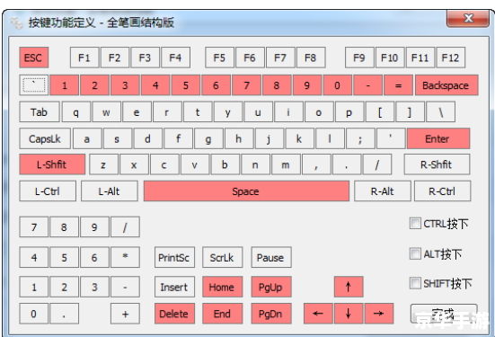The width and height of the screenshot is (495, 337).
Task: Select the numpad decimal point key
Action: 64,314
